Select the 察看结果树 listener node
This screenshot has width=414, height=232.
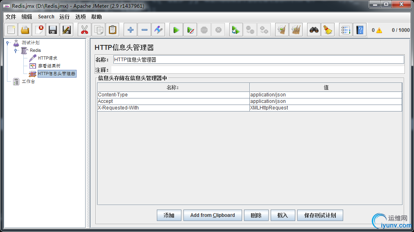click(49, 66)
